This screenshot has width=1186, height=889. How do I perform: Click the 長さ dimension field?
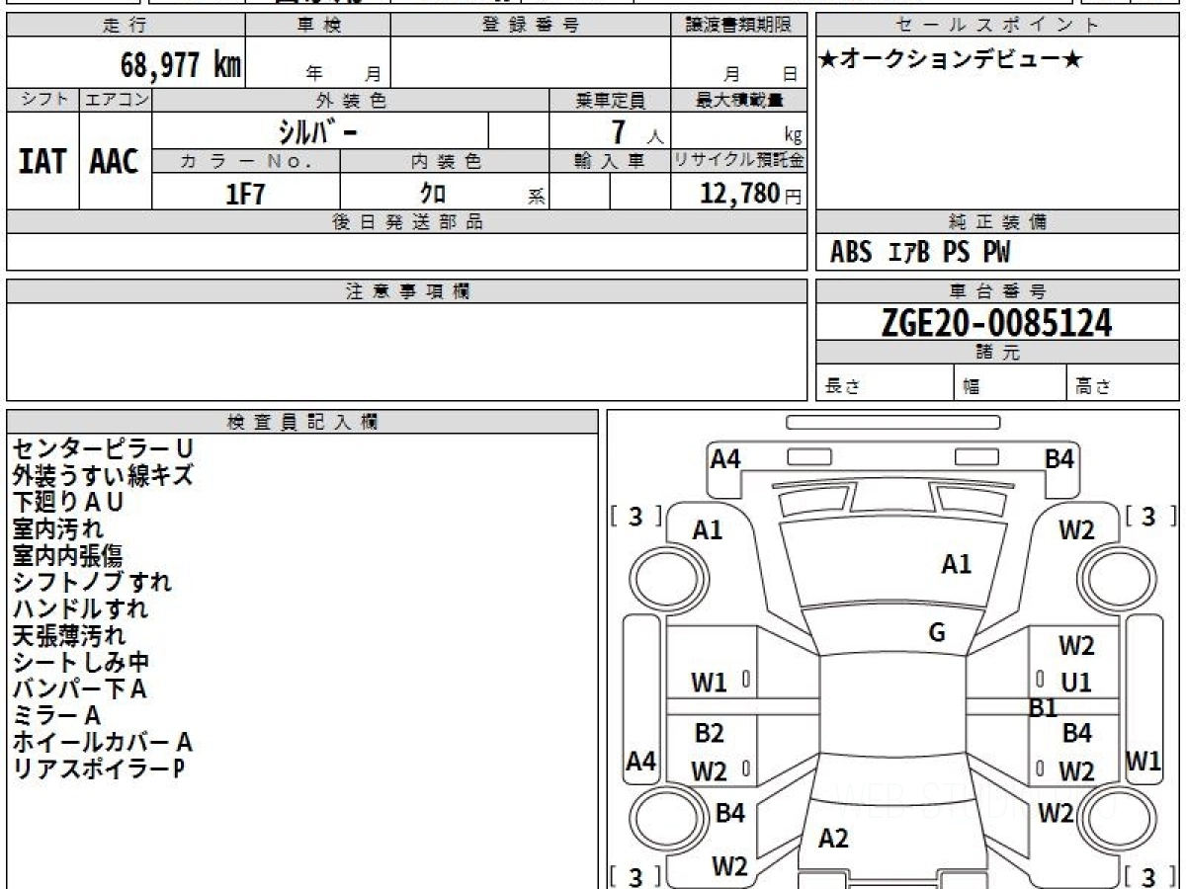tap(885, 383)
